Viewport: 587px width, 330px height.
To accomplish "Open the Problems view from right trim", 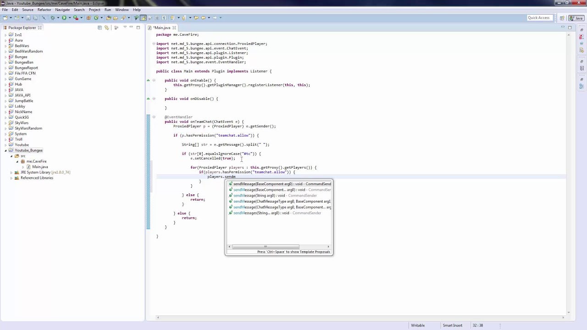I will point(581,37).
